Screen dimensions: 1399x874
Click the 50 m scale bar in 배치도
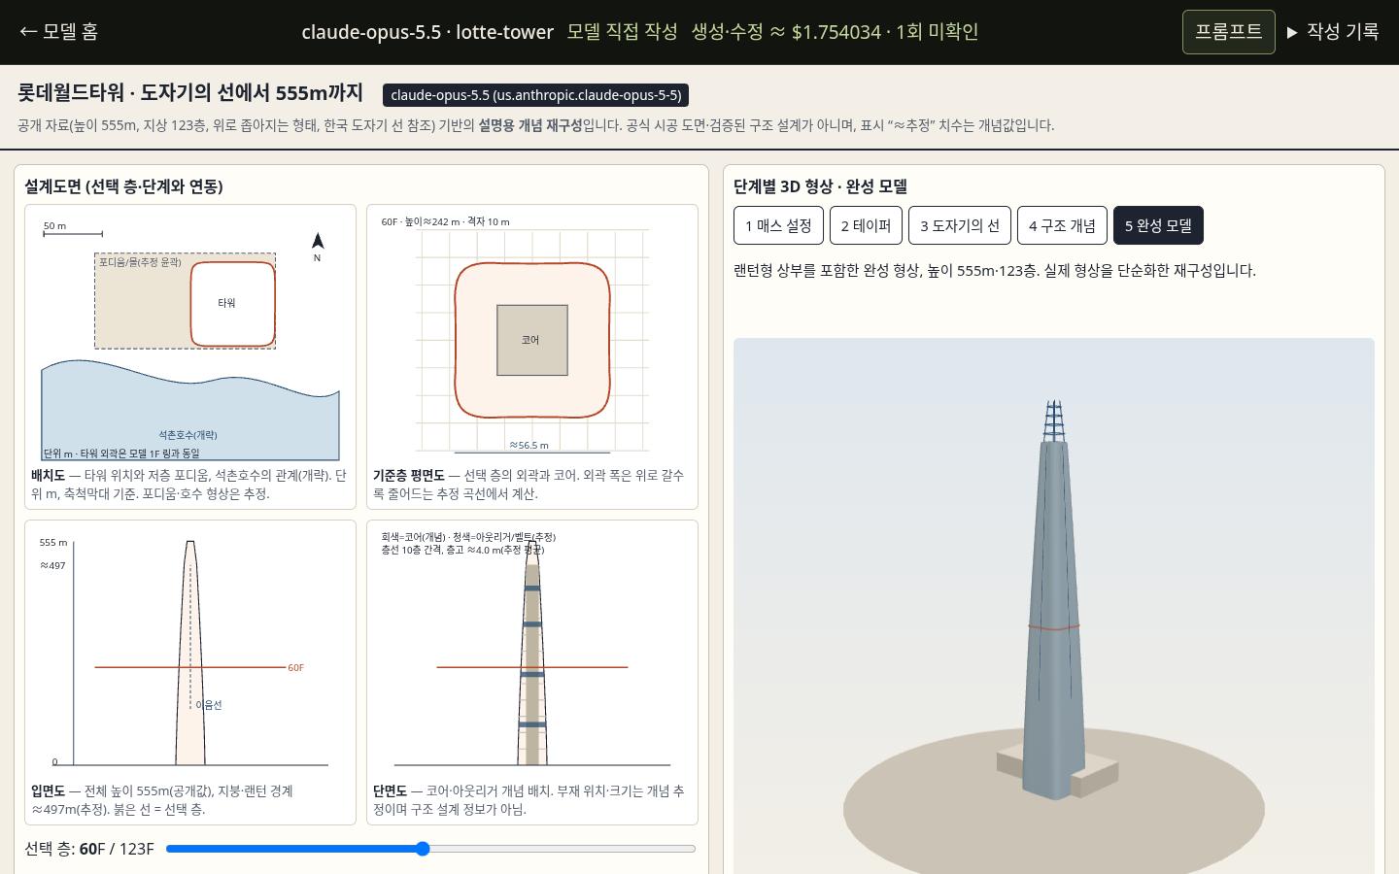73,230
